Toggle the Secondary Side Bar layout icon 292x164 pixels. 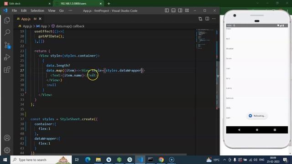pyautogui.click(x=180, y=10)
